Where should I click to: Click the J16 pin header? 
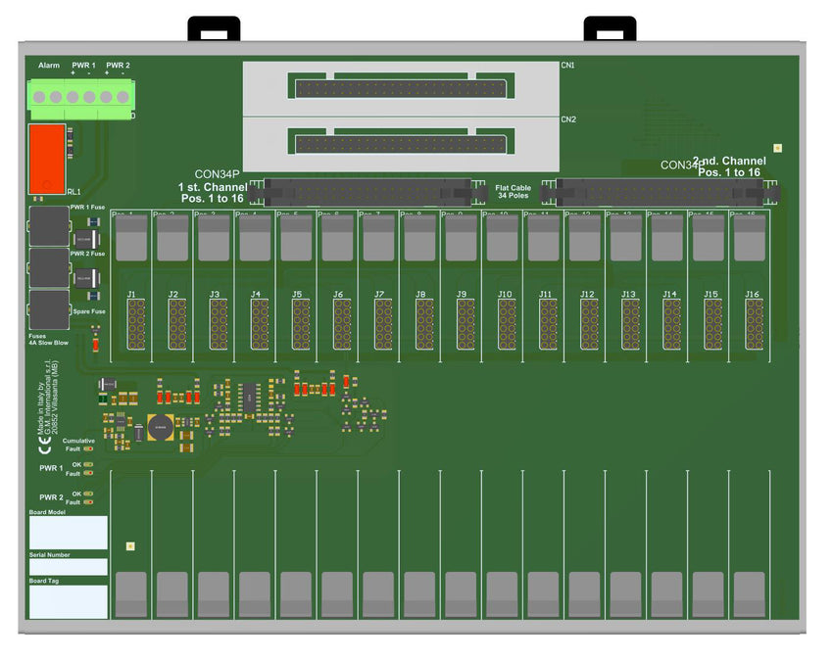pos(754,324)
